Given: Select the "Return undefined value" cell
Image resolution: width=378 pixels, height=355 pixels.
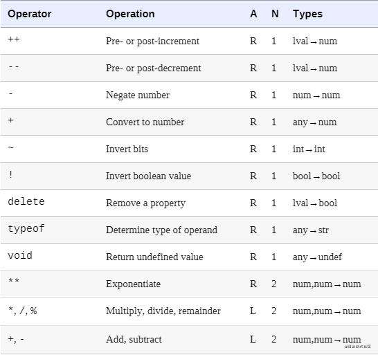Looking at the screenshot, I should [154, 257].
